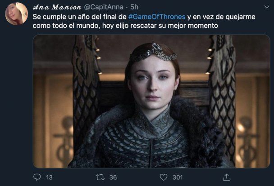Open the @CapitAnna handle
Image resolution: width=274 pixels, height=186 pixels.
[x=104, y=7]
